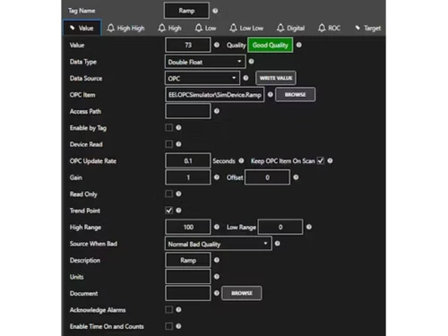The height and width of the screenshot is (336, 448).
Task: Switch to the Value tab
Action: click(82, 28)
